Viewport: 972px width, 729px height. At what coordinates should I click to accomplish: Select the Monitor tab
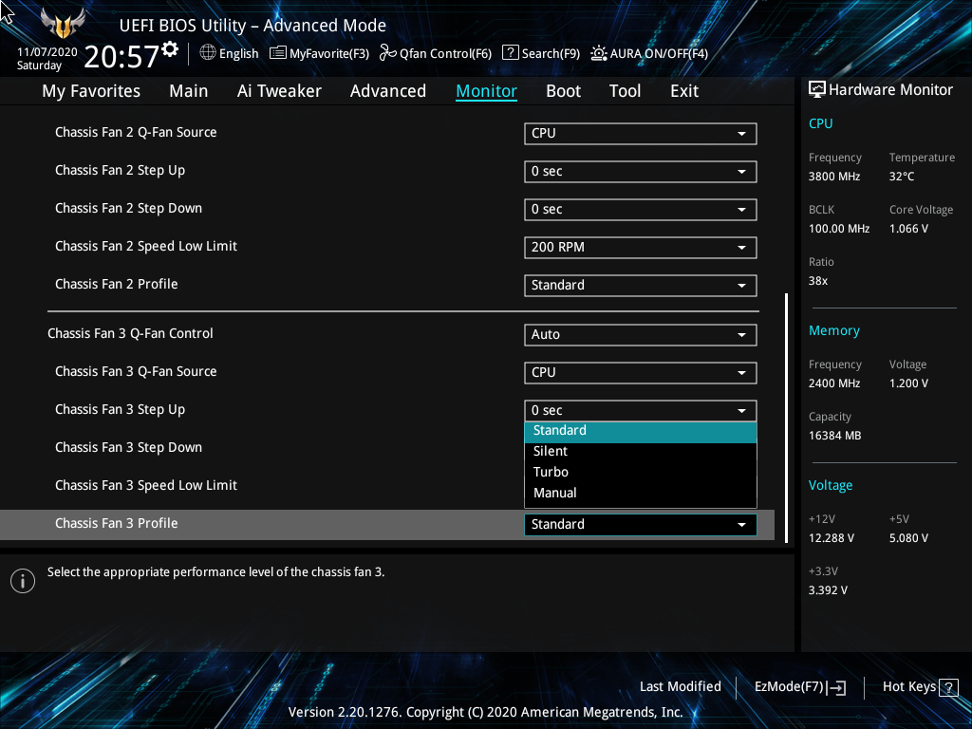click(487, 91)
